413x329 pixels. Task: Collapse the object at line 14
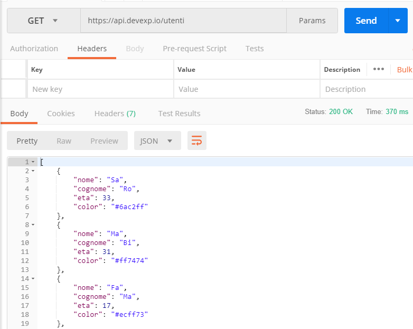[33, 278]
